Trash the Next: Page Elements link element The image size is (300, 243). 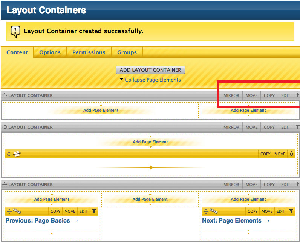291,211
